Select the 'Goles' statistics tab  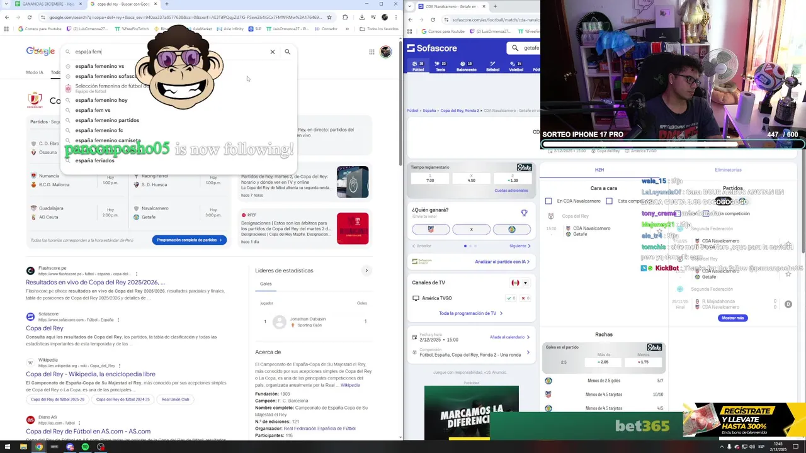point(266,284)
